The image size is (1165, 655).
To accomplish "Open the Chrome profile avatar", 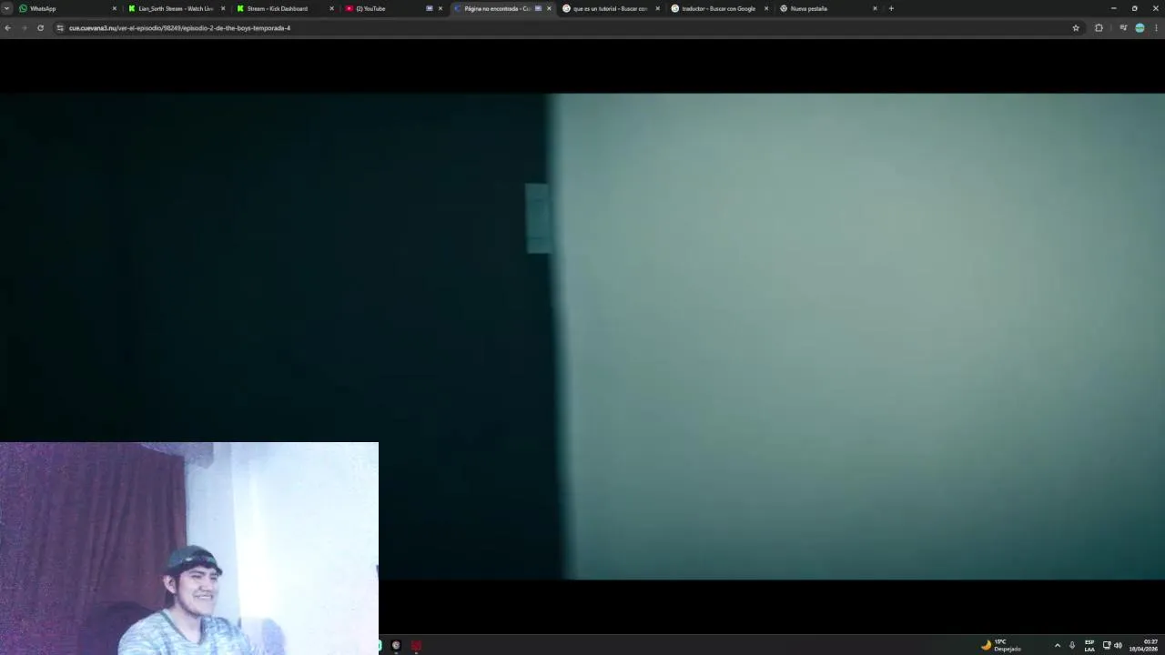I will click(x=1140, y=28).
